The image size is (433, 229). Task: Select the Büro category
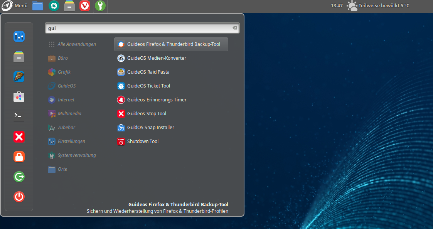pos(58,58)
